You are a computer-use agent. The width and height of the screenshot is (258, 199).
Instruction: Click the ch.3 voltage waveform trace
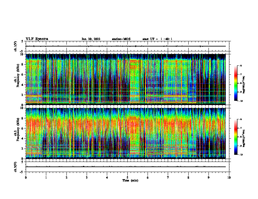coord(126,167)
